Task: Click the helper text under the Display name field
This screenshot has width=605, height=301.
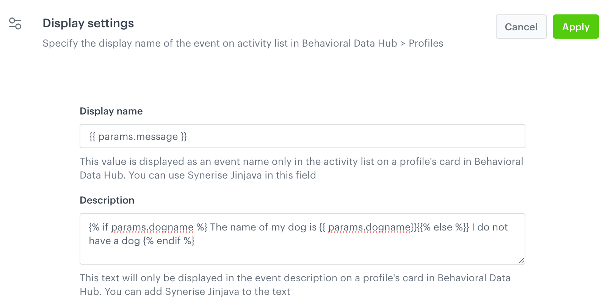Action: [301, 168]
